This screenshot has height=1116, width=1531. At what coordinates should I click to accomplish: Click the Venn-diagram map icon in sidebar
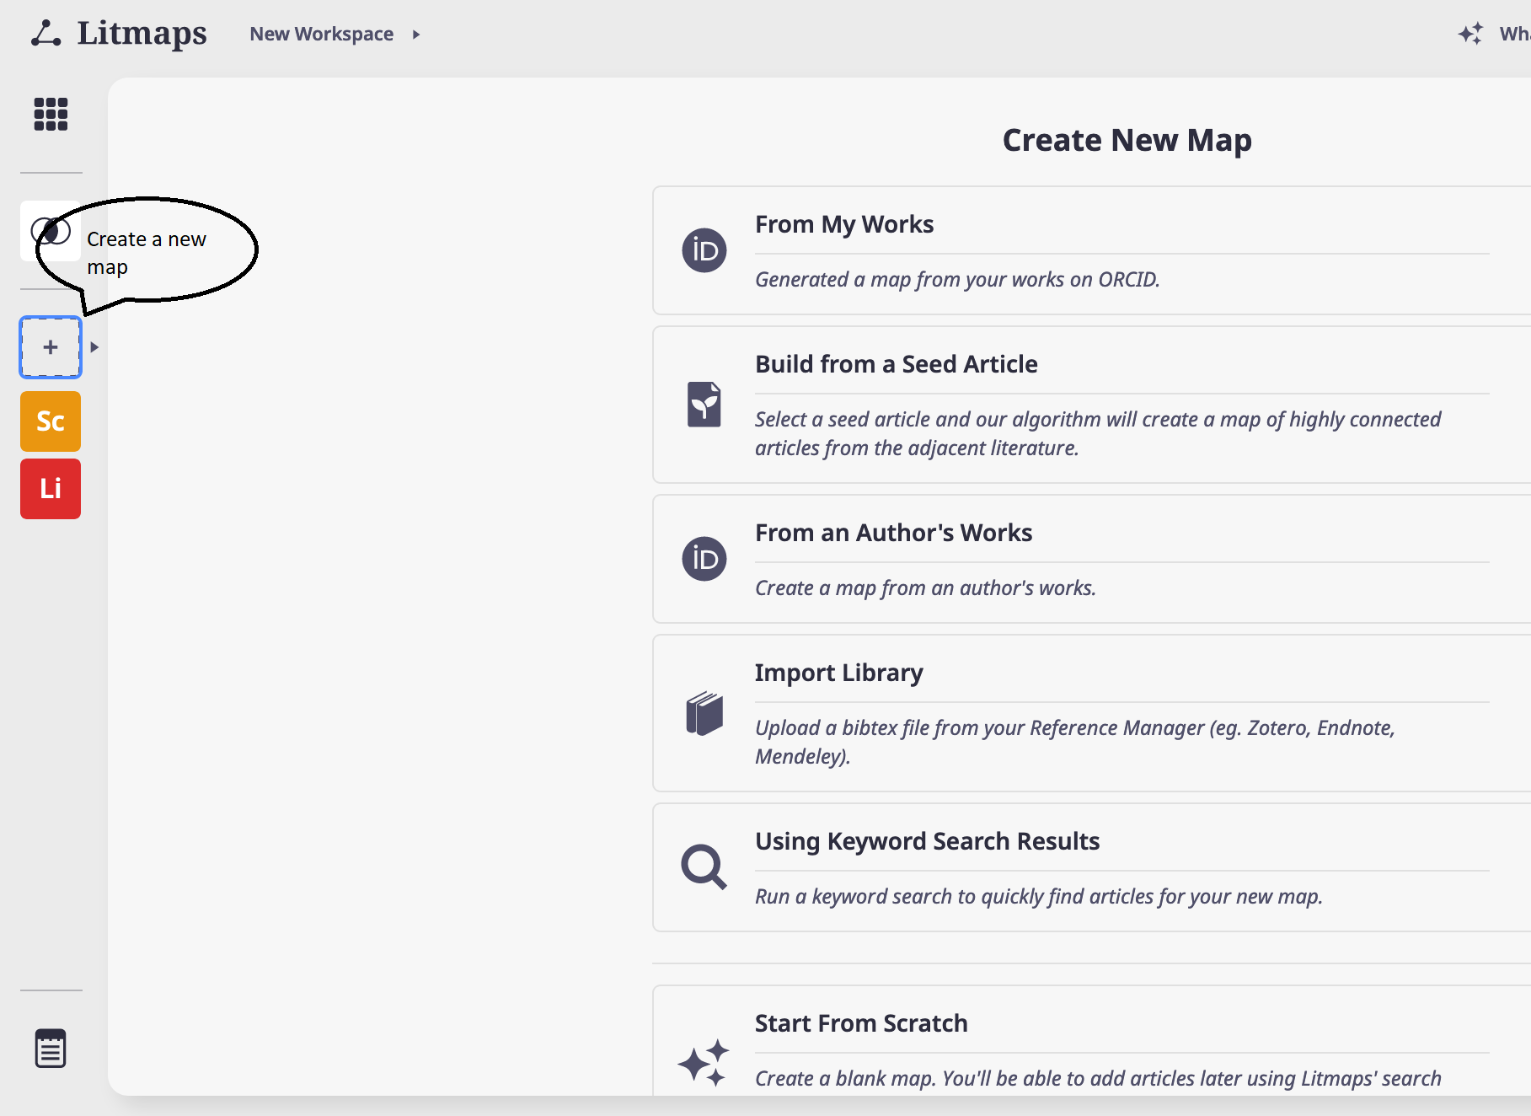click(50, 230)
